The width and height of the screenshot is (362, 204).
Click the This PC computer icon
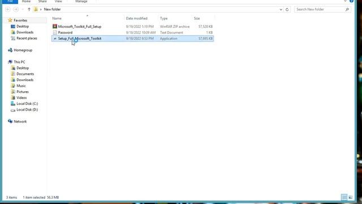10,62
